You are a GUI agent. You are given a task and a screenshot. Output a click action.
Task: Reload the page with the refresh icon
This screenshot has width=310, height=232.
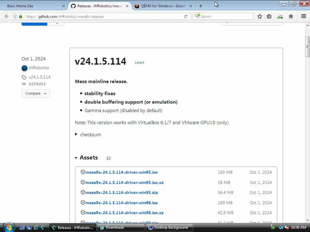point(186,16)
